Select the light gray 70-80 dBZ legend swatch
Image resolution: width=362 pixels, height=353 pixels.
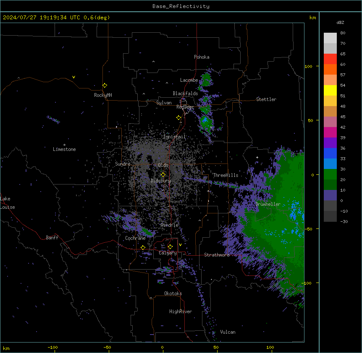click(330, 38)
